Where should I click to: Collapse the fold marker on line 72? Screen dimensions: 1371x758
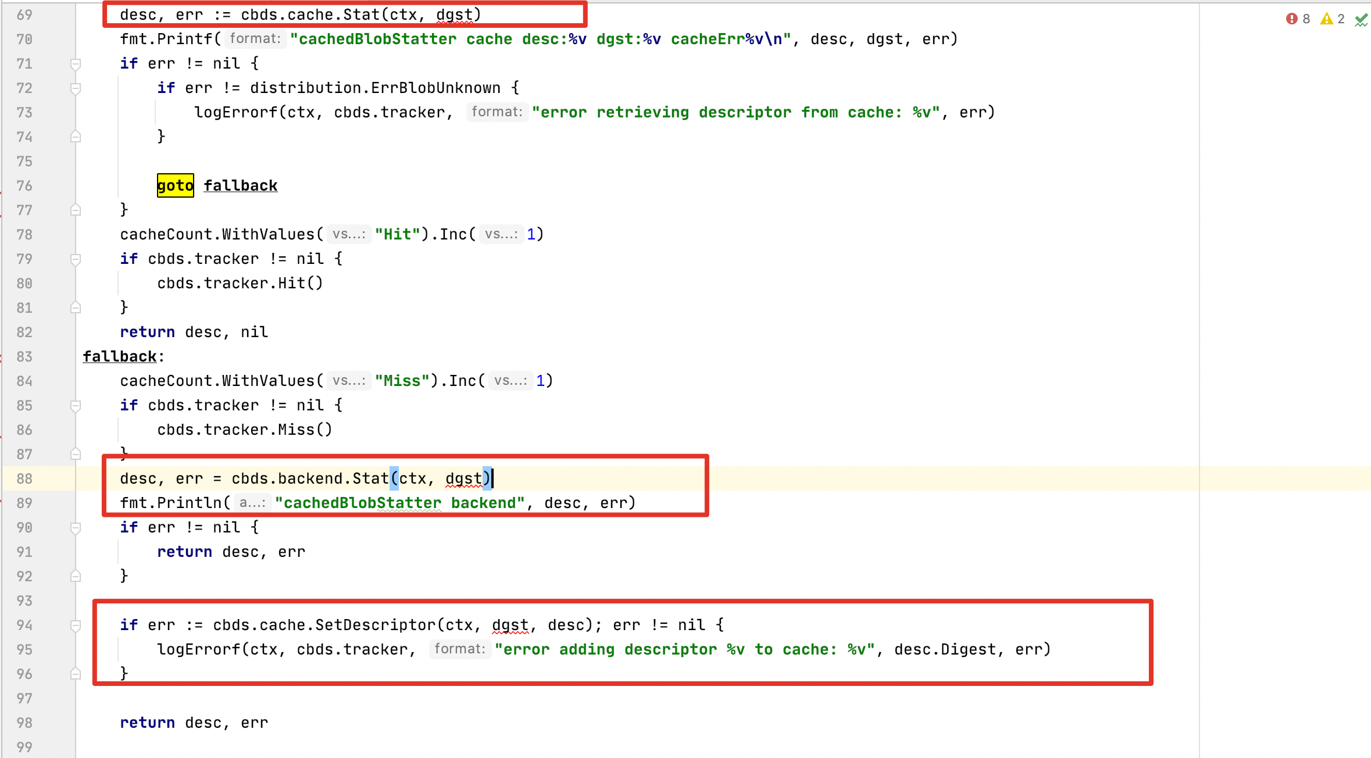point(76,88)
